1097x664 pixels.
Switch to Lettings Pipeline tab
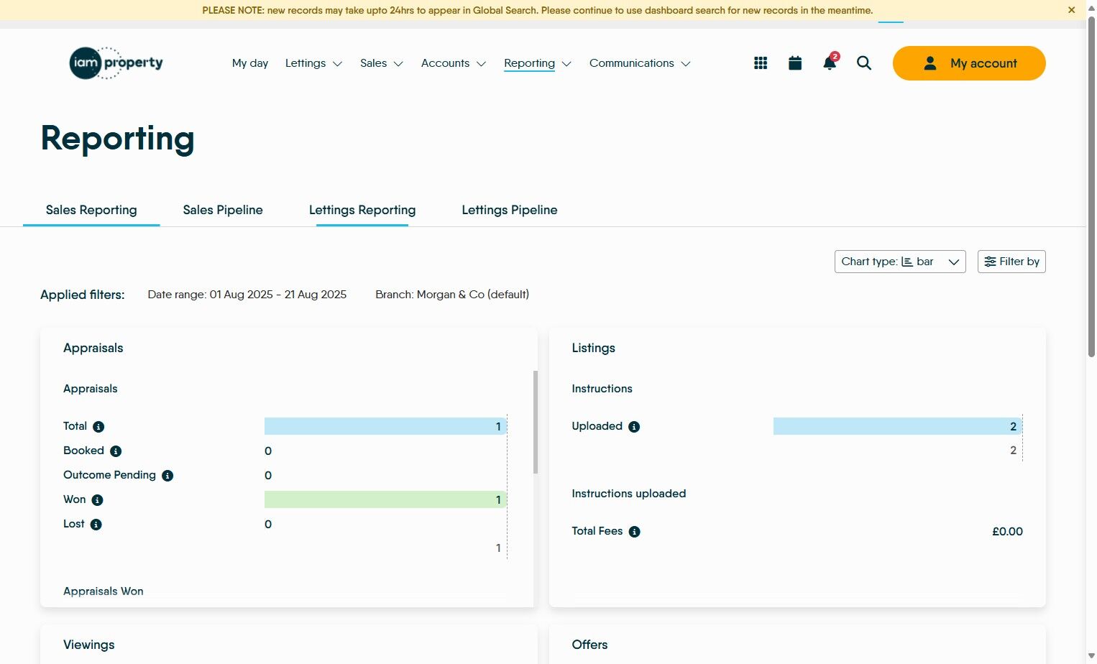(509, 210)
